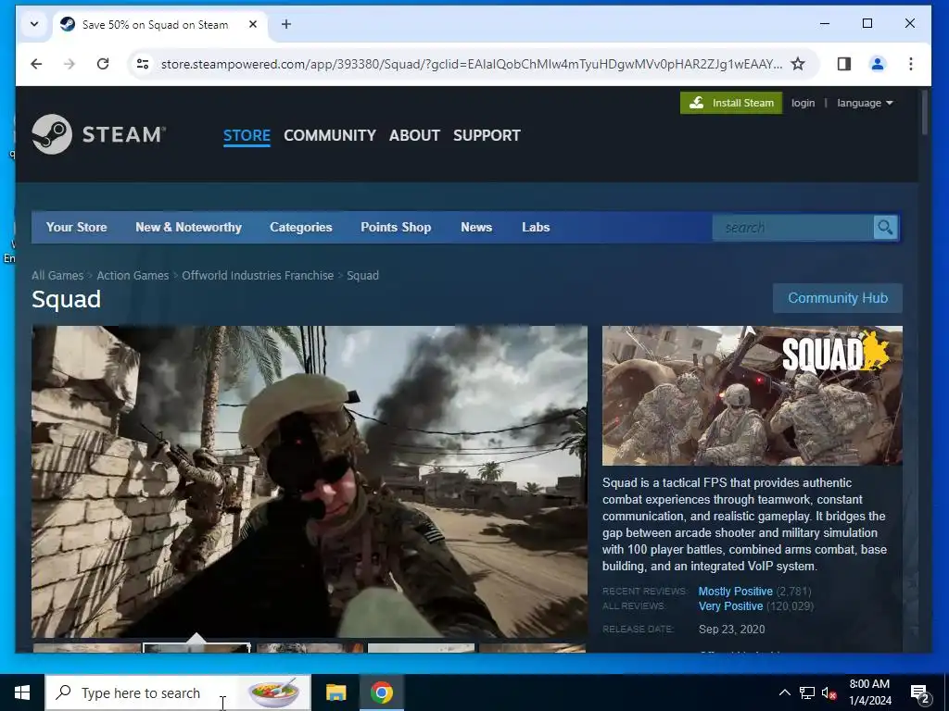This screenshot has height=711, width=949.
Task: Open File Explorer from the taskbar
Action: (335, 692)
